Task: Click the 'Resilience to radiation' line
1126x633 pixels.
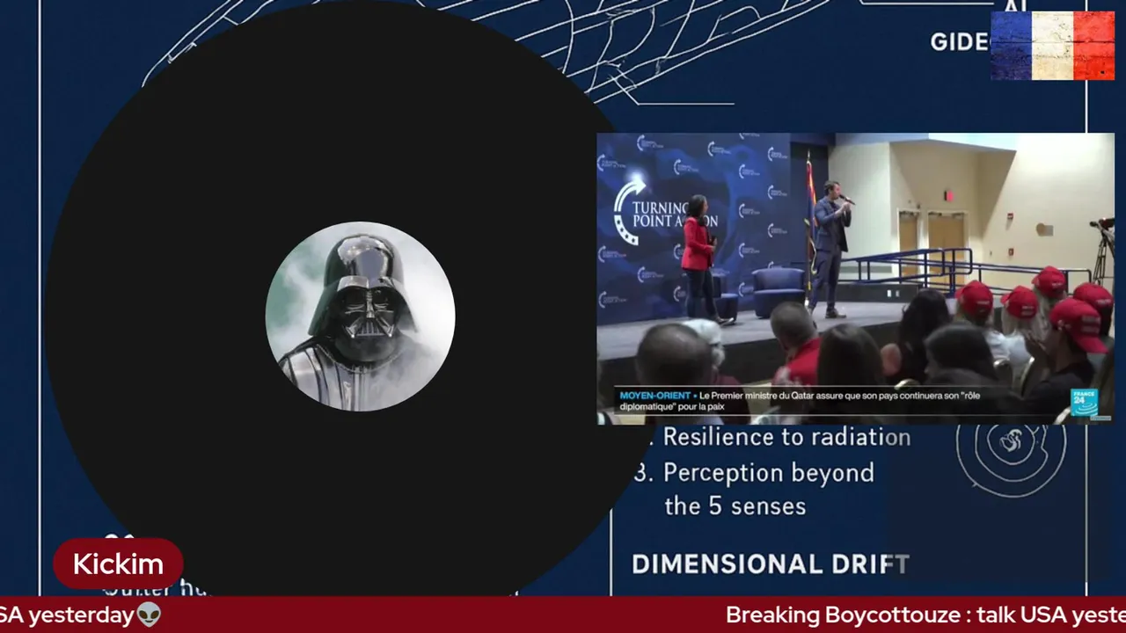Action: coord(786,437)
